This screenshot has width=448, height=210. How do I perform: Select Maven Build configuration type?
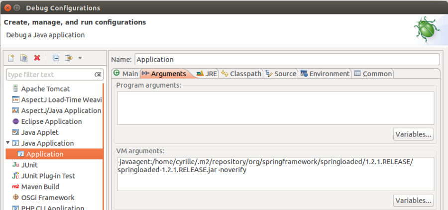coord(40,187)
